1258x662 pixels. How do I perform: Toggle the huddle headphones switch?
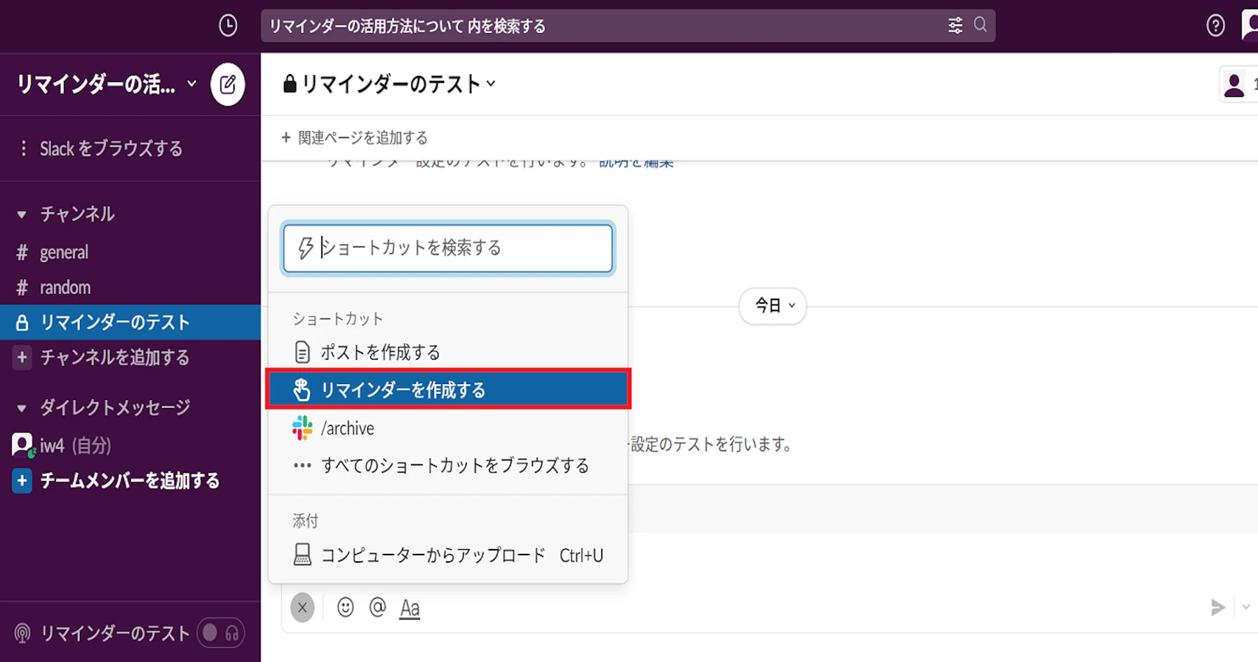click(x=221, y=633)
